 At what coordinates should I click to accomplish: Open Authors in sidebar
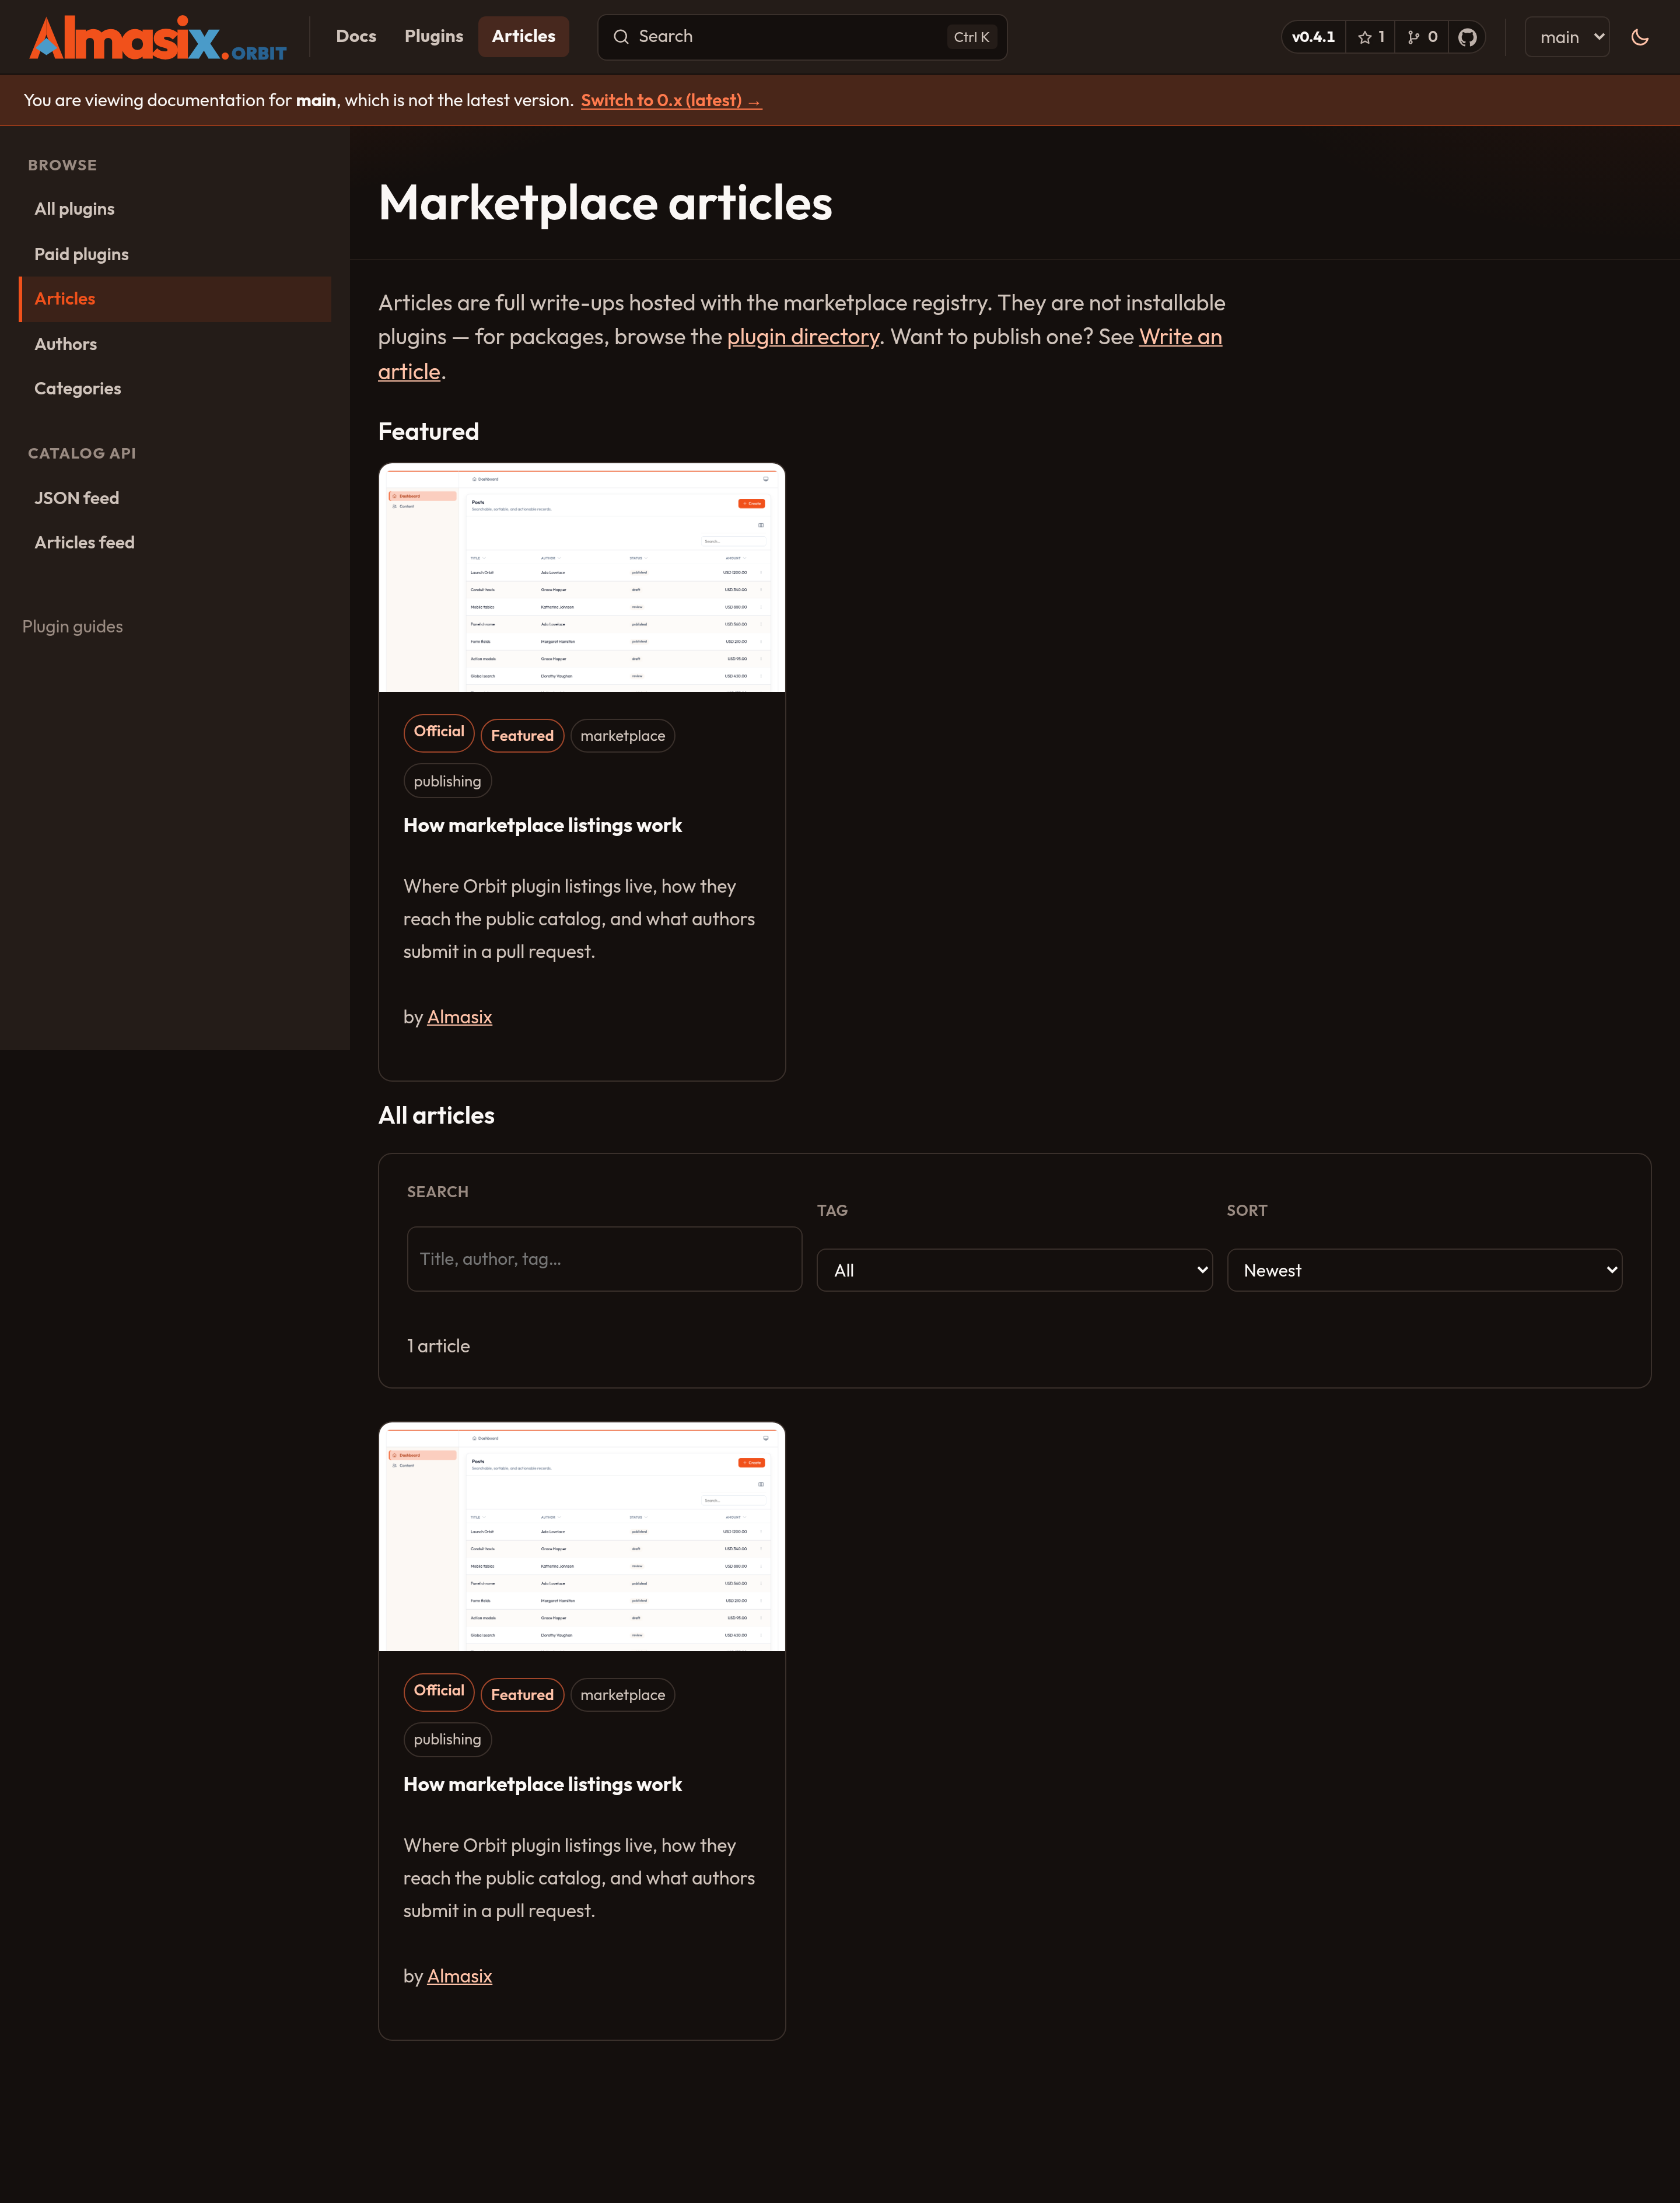pyautogui.click(x=175, y=344)
